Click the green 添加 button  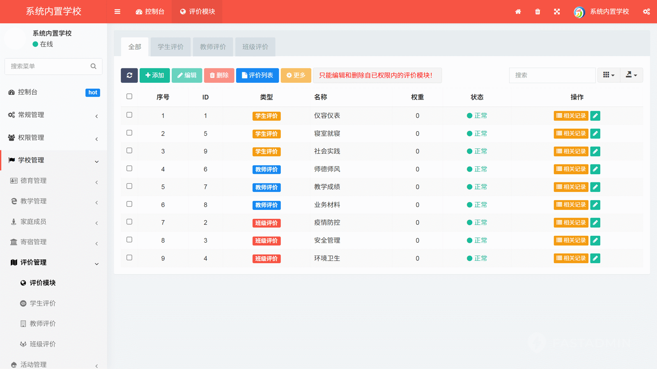[x=155, y=75]
